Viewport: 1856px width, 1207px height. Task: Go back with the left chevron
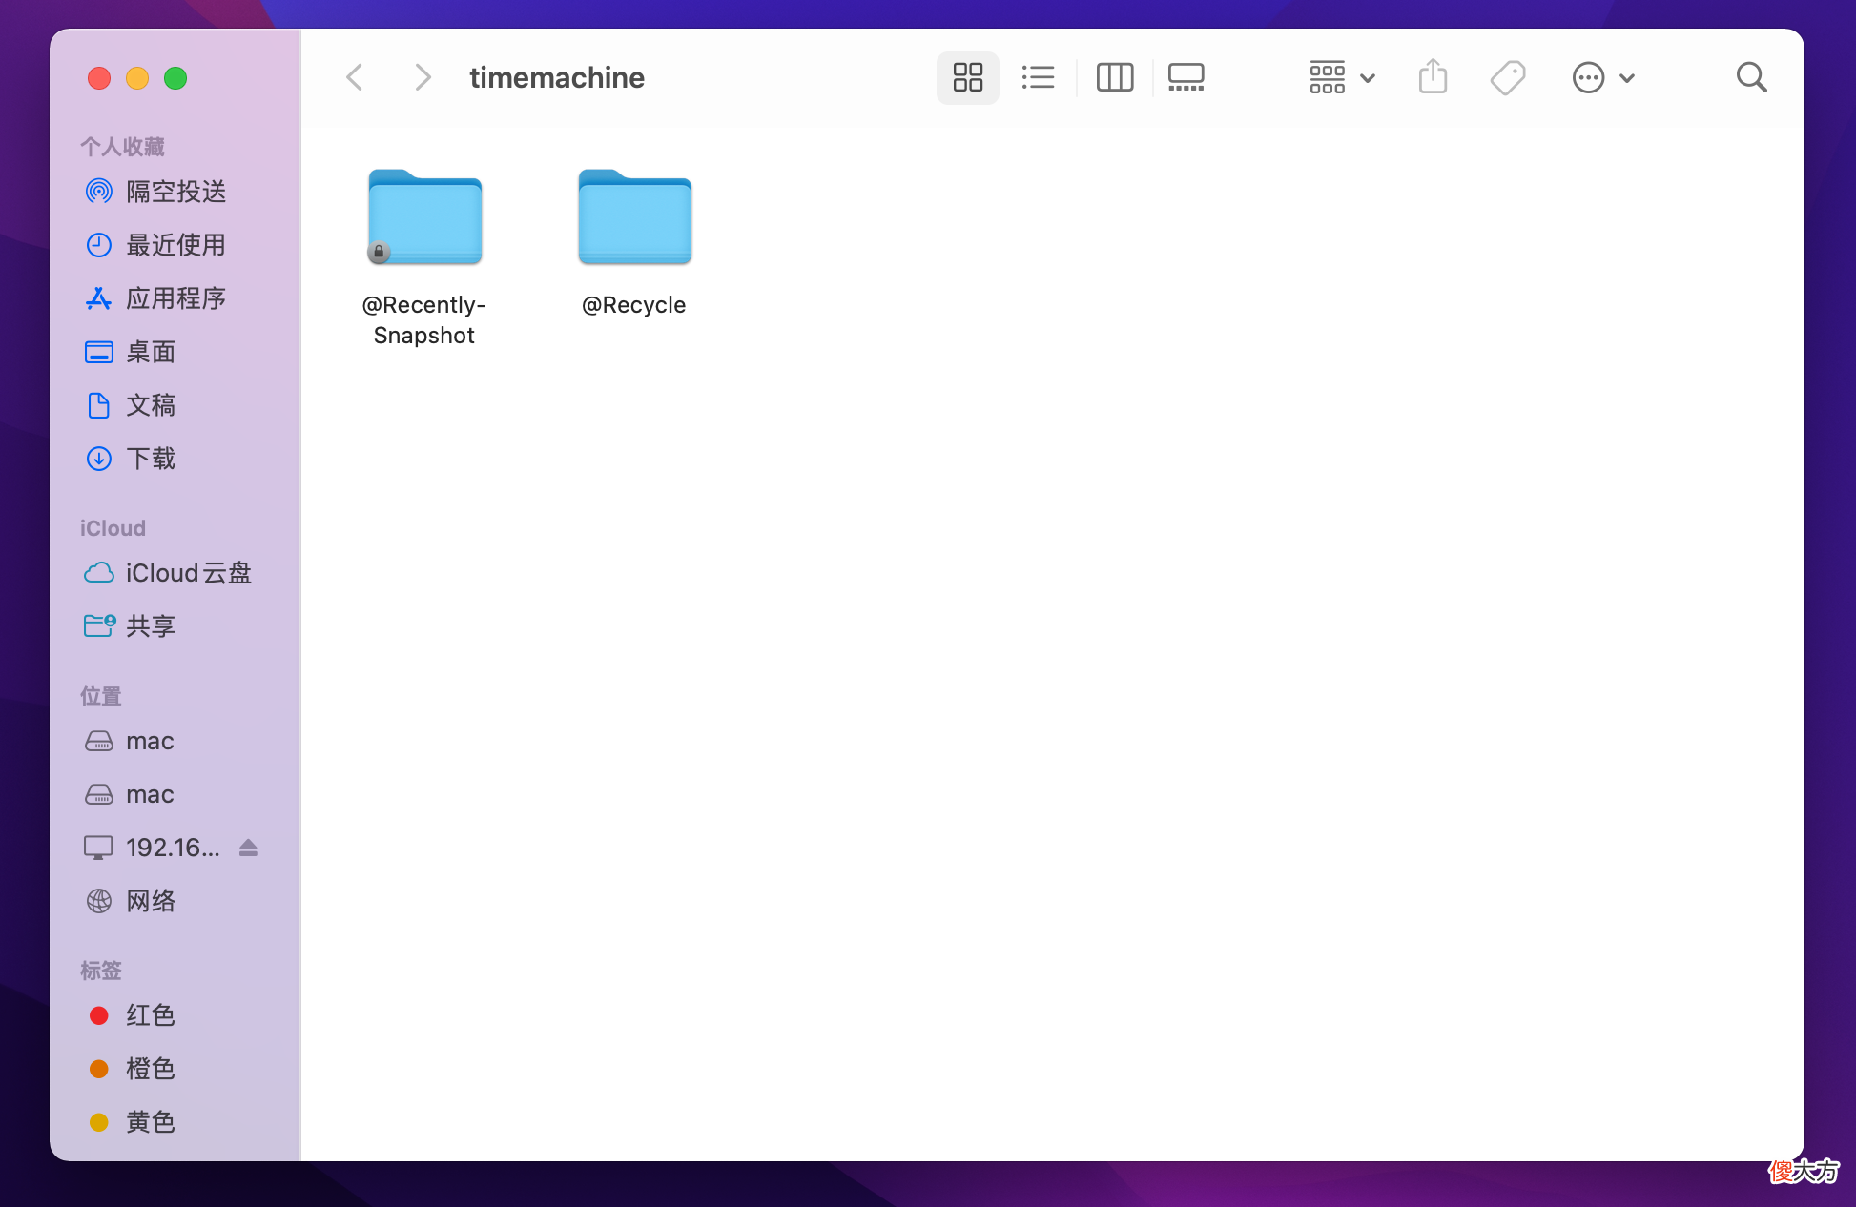tap(355, 77)
